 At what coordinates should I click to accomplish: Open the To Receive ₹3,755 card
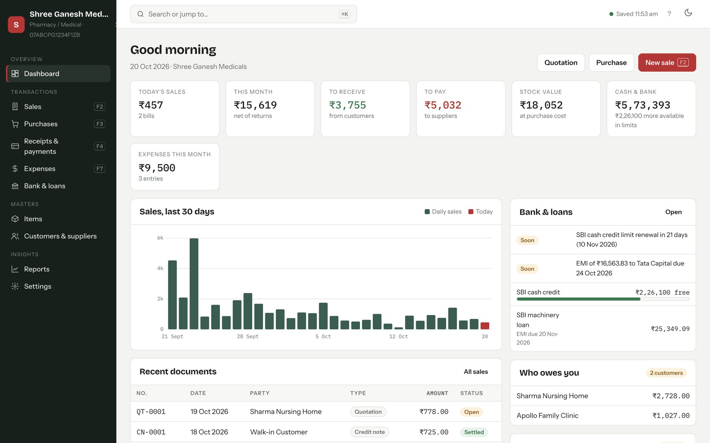tap(365, 109)
